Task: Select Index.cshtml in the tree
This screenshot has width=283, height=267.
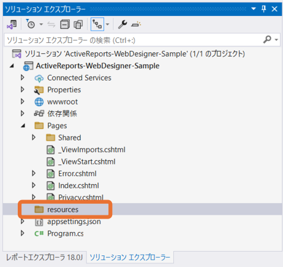Action: tap(78, 185)
